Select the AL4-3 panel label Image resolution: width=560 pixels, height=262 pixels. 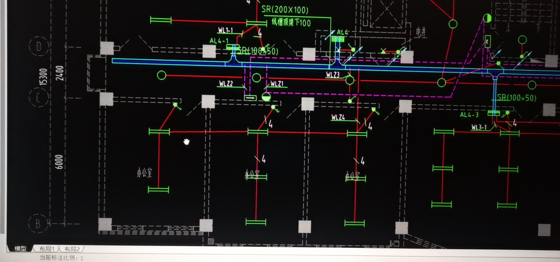coord(469,115)
